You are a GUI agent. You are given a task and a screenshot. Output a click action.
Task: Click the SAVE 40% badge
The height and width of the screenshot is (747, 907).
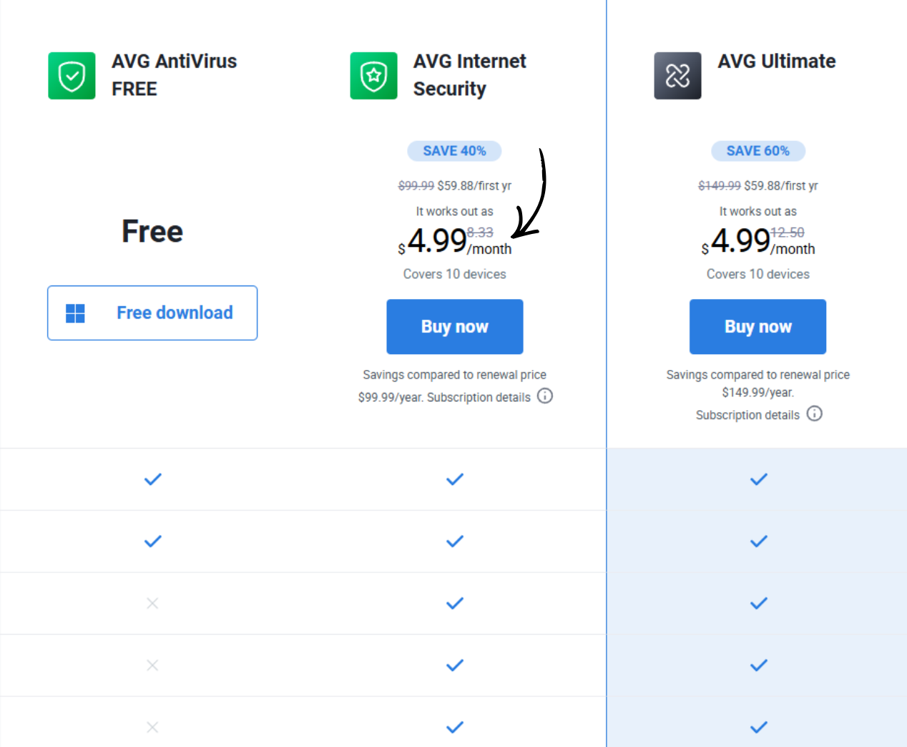coord(454,151)
